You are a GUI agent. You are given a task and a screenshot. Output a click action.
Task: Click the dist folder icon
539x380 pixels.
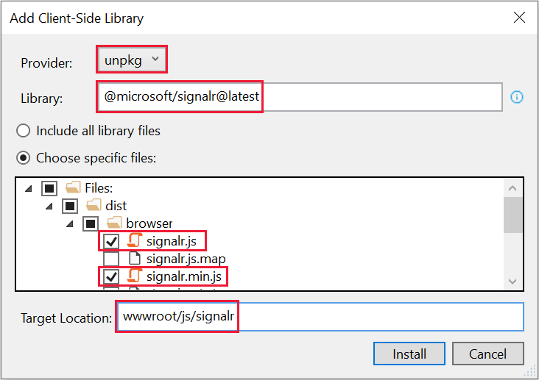93,206
